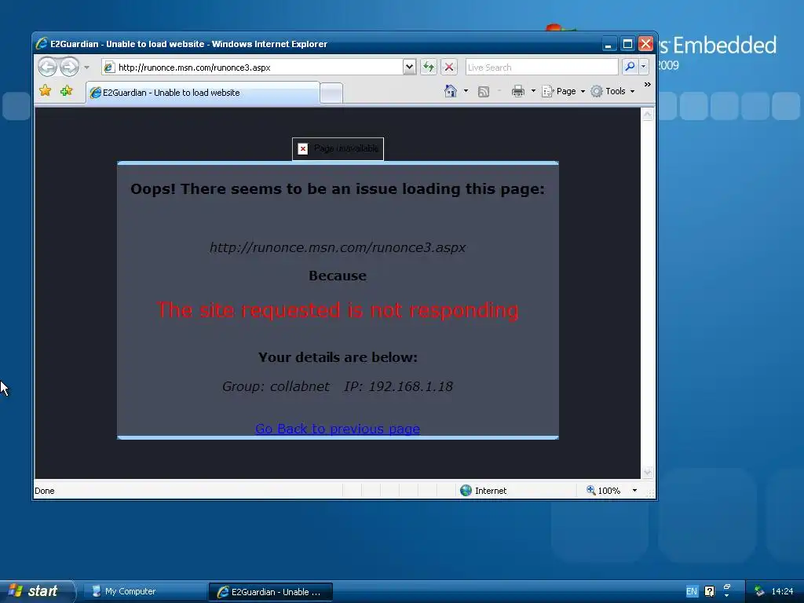Open the Tools menu
Screen dimensions: 804x603
pos(612,91)
